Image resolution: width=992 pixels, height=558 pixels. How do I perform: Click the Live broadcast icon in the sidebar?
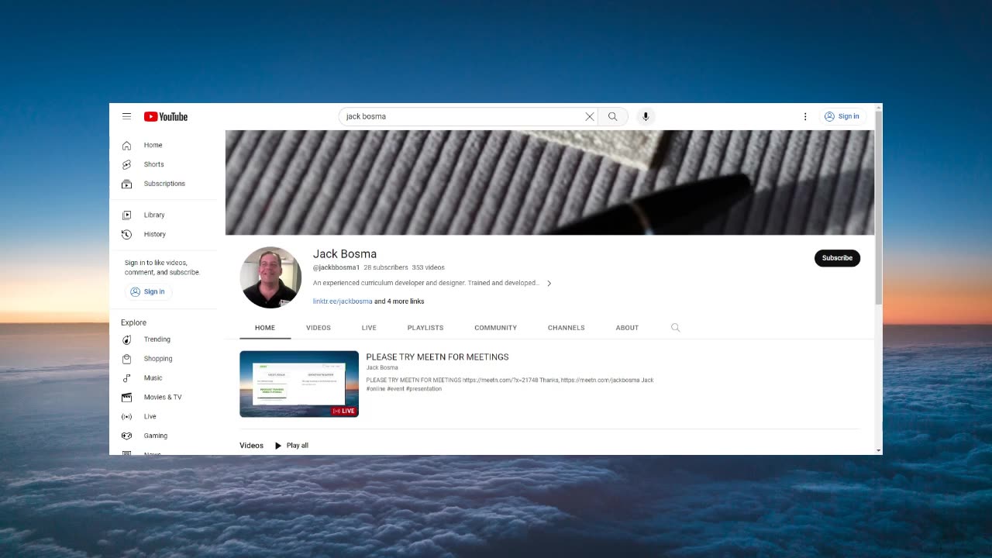click(126, 416)
